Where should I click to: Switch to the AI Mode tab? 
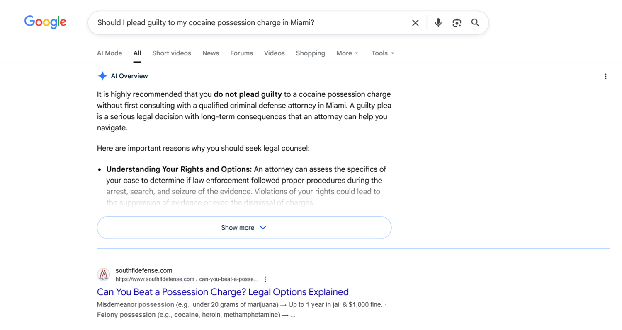pos(109,53)
